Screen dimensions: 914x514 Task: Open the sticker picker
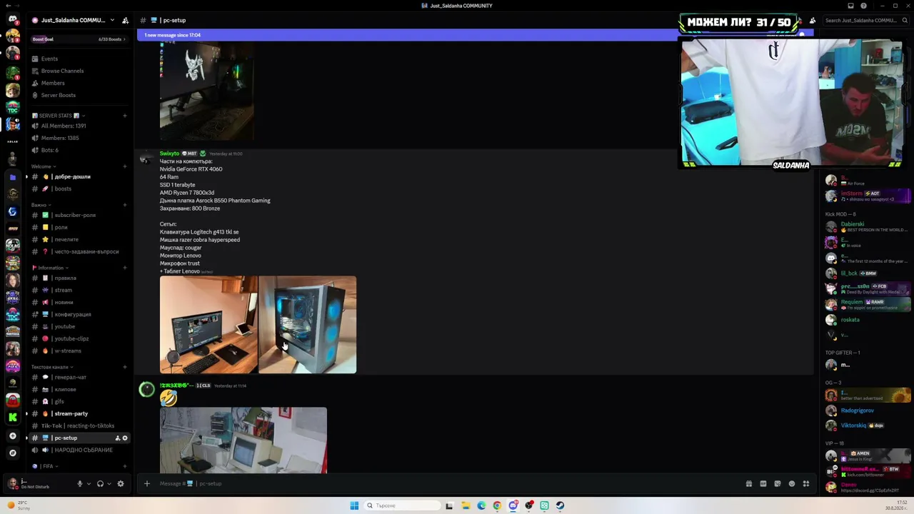tap(777, 483)
